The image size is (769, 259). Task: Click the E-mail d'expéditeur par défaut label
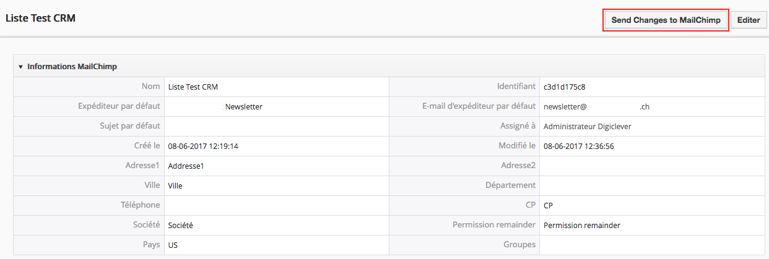point(474,106)
